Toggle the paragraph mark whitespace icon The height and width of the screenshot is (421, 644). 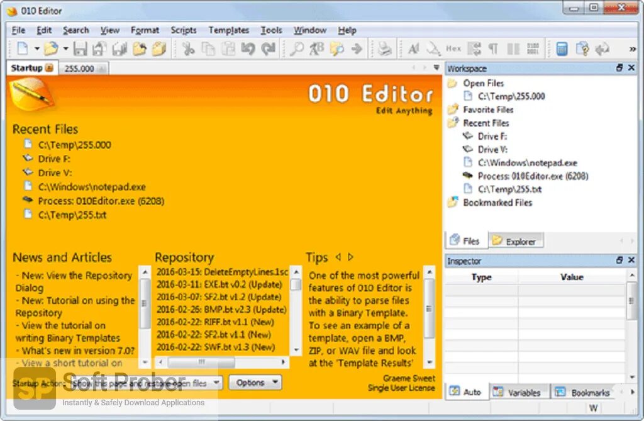(x=493, y=49)
